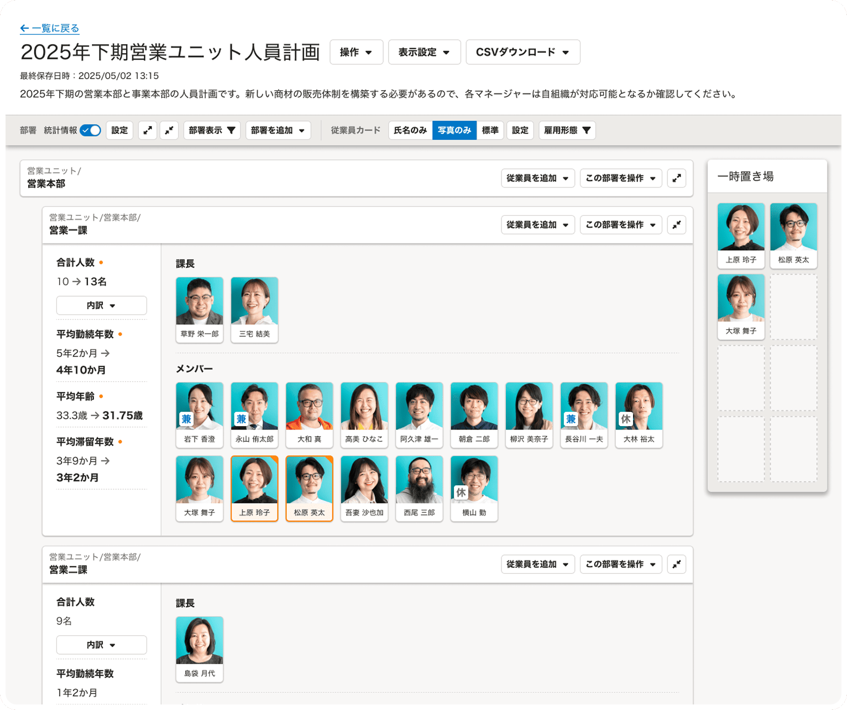Open the 雇用形態 filter
The height and width of the screenshot is (710, 847).
(x=567, y=131)
